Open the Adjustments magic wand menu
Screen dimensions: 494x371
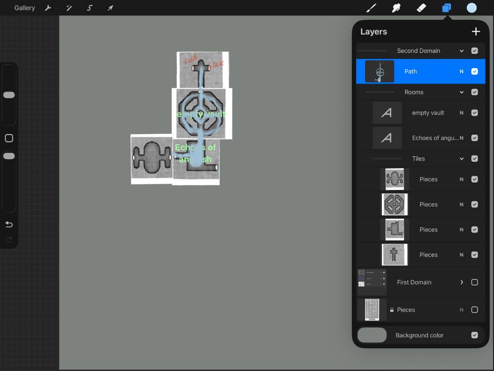[69, 8]
